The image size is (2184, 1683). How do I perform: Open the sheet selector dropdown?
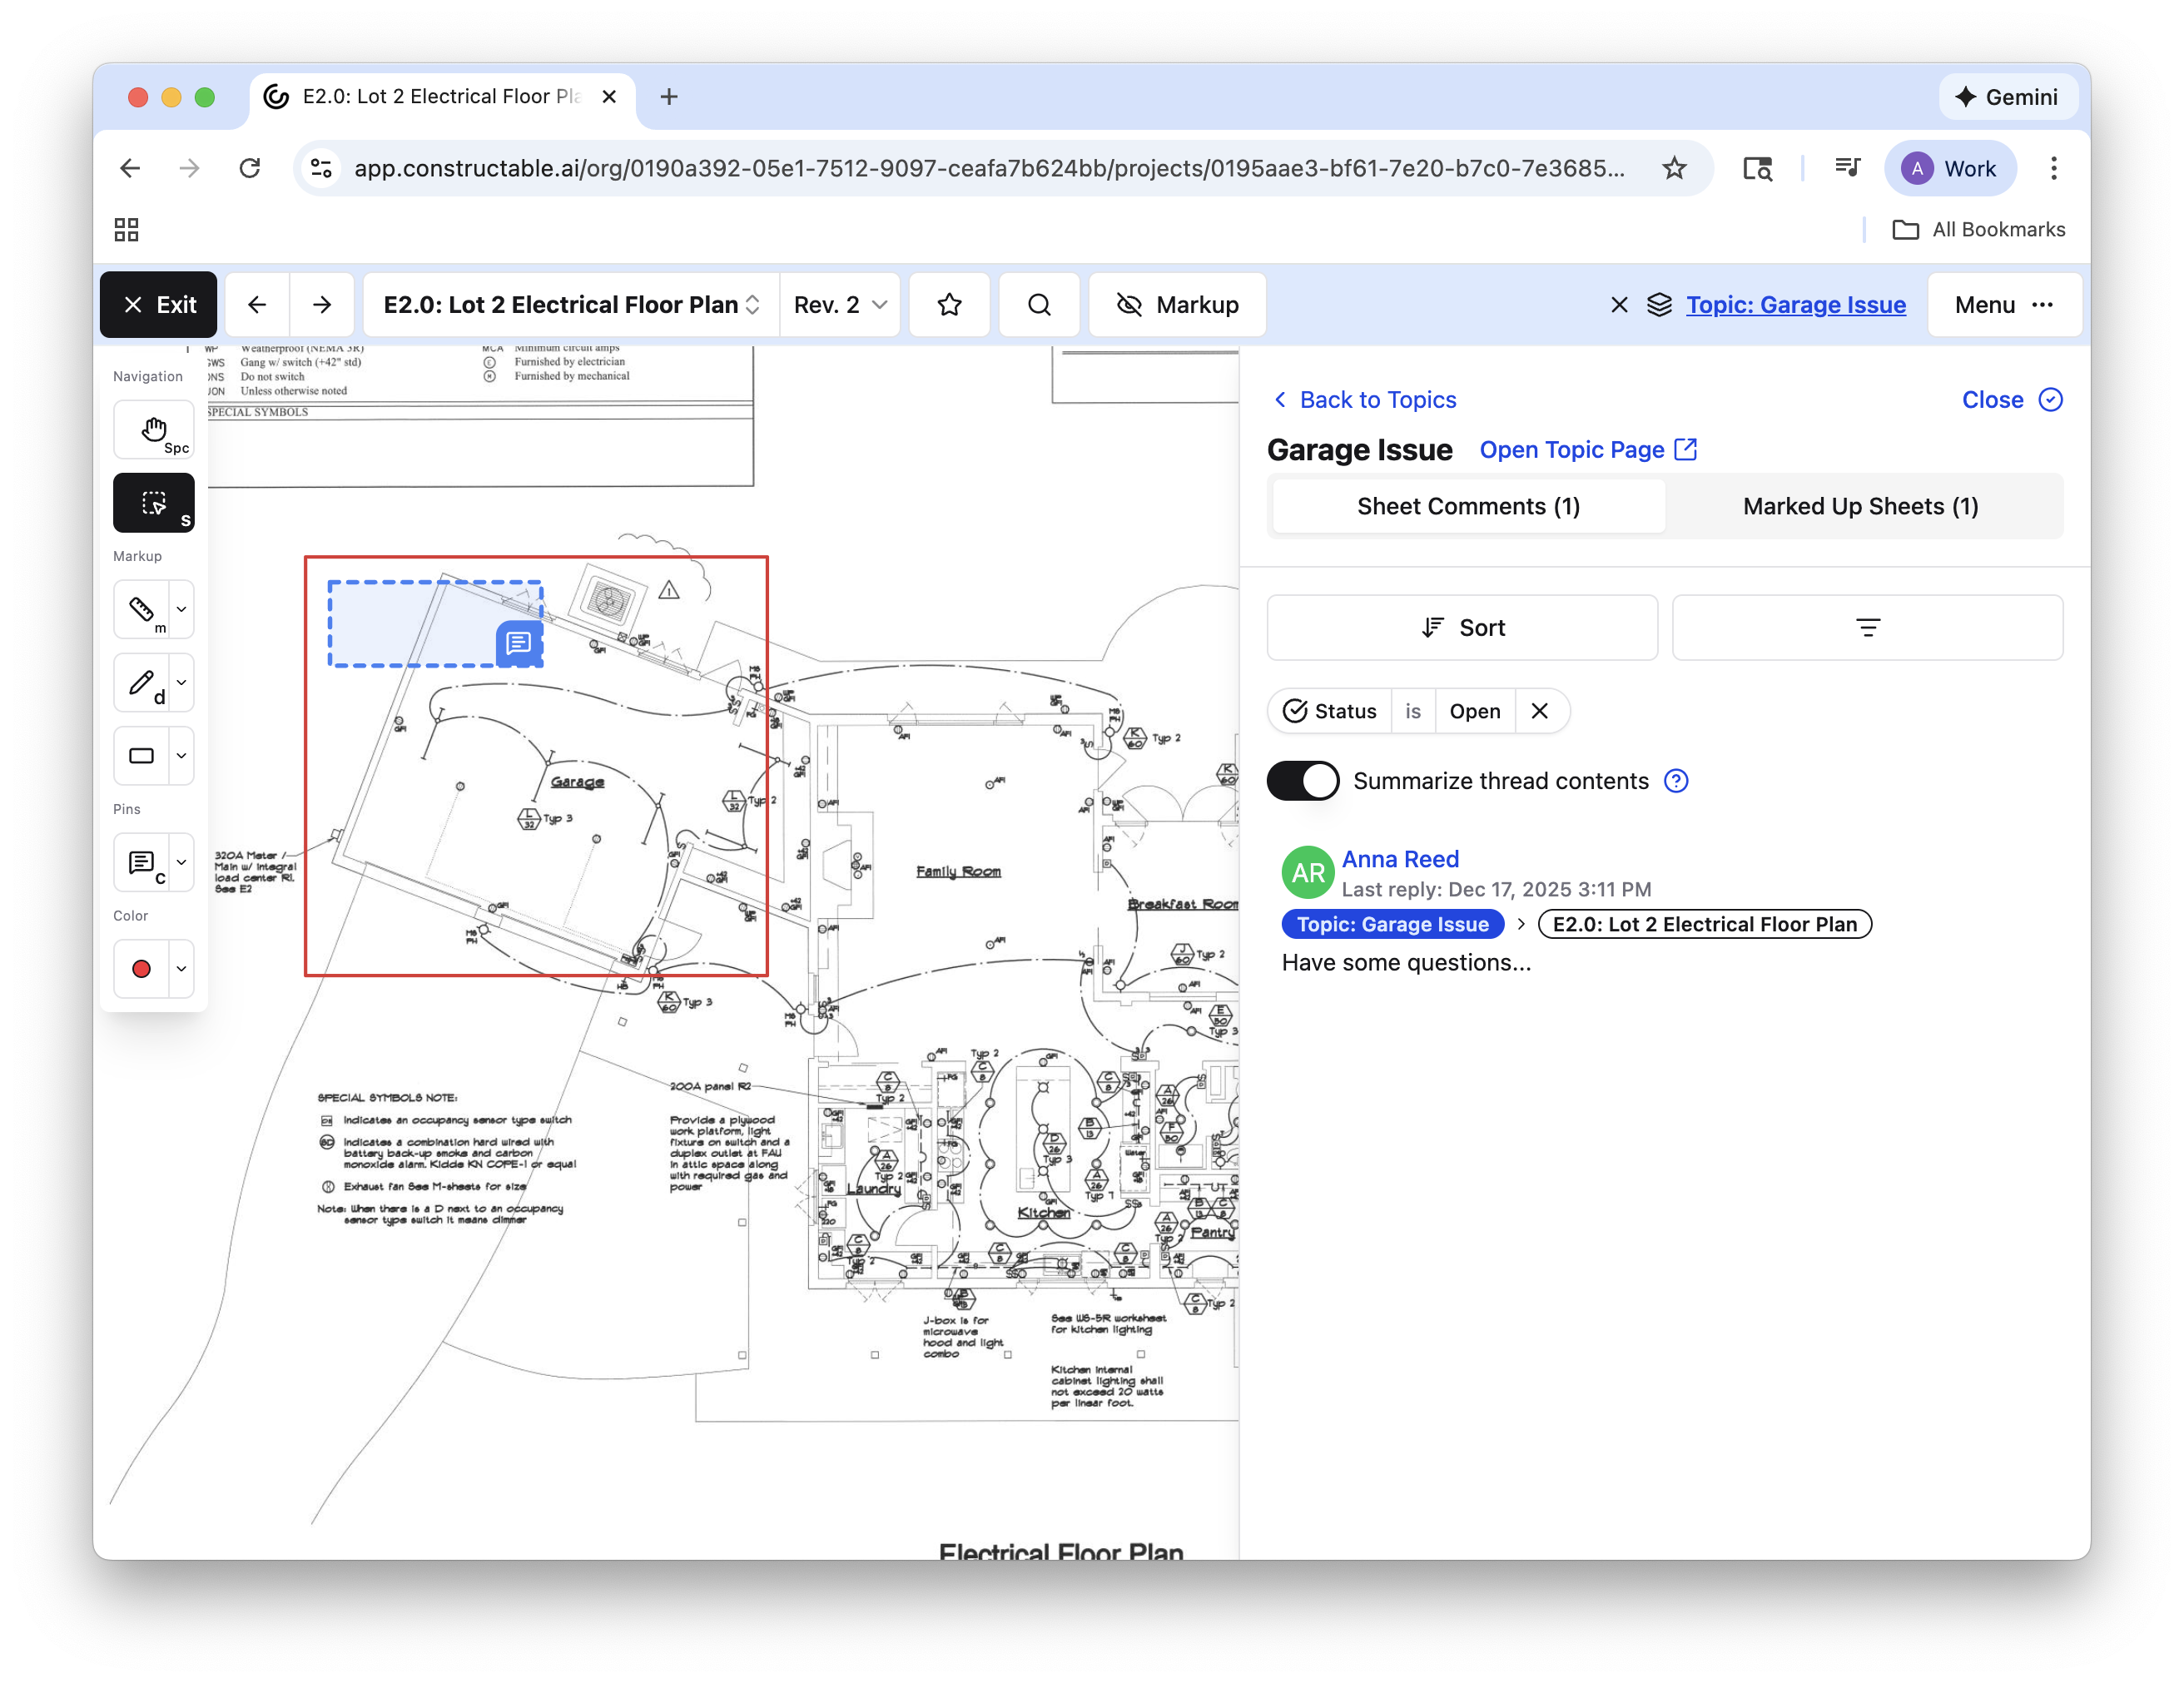click(x=572, y=305)
